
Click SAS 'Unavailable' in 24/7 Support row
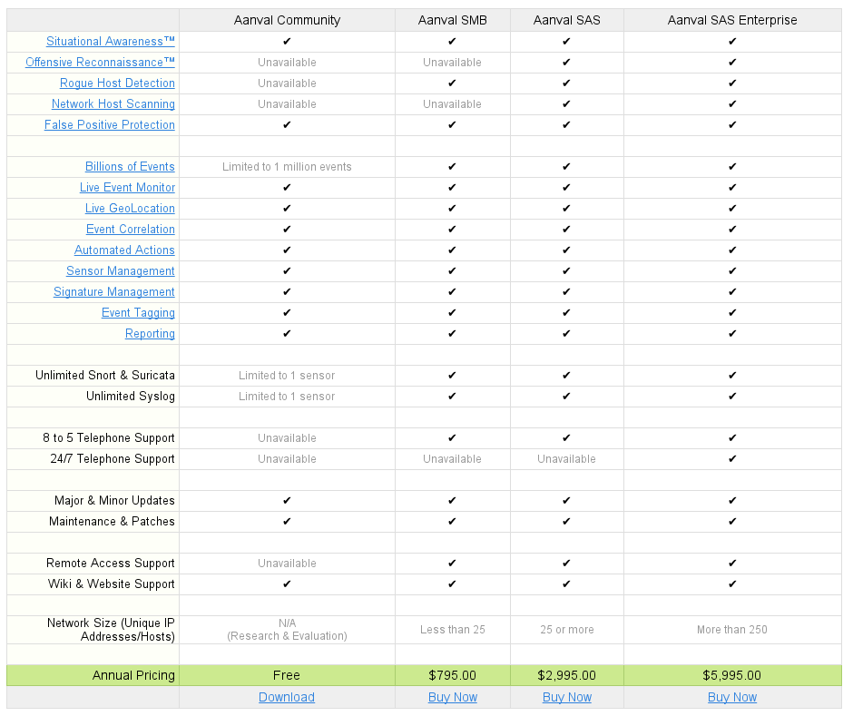[x=567, y=458]
